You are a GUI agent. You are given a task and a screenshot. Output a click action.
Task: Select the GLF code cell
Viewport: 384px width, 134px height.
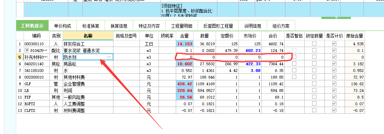[37, 83]
